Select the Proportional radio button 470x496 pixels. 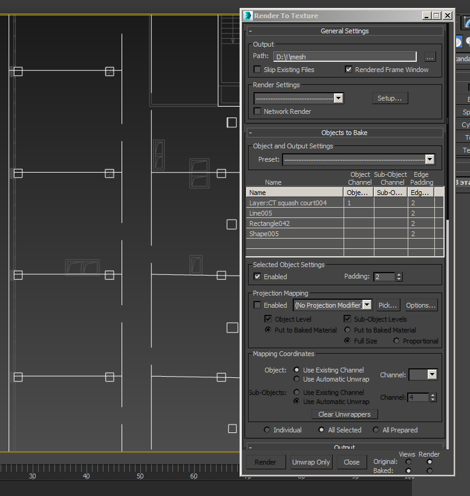tap(396, 341)
